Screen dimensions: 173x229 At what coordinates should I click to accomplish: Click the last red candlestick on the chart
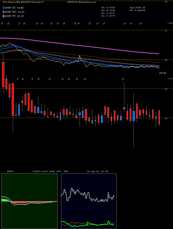coord(159,117)
